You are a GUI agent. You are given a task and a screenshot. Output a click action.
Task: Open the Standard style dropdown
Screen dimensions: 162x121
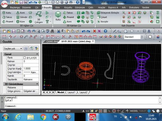point(134,37)
